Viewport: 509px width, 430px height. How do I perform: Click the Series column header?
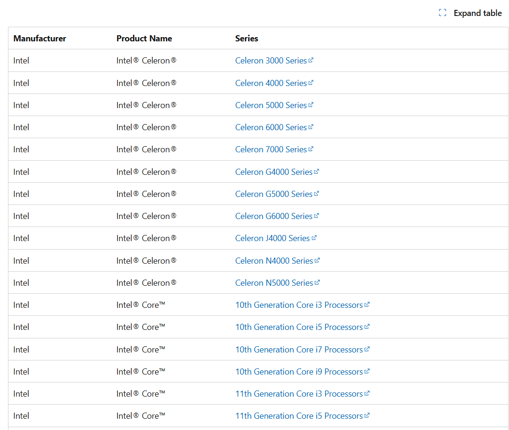tap(247, 39)
